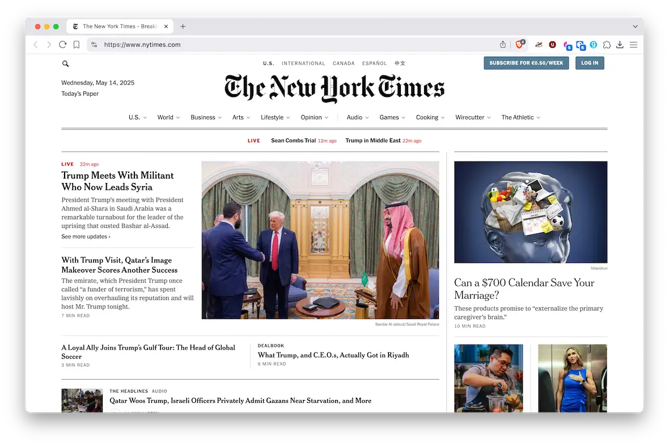Switch to the Canada edition
Screen dimensions: 669x446
(344, 63)
